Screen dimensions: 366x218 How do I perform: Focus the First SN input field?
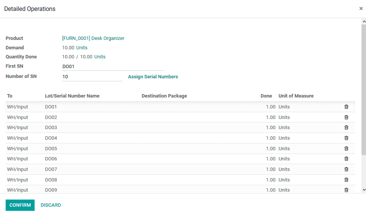(113, 67)
